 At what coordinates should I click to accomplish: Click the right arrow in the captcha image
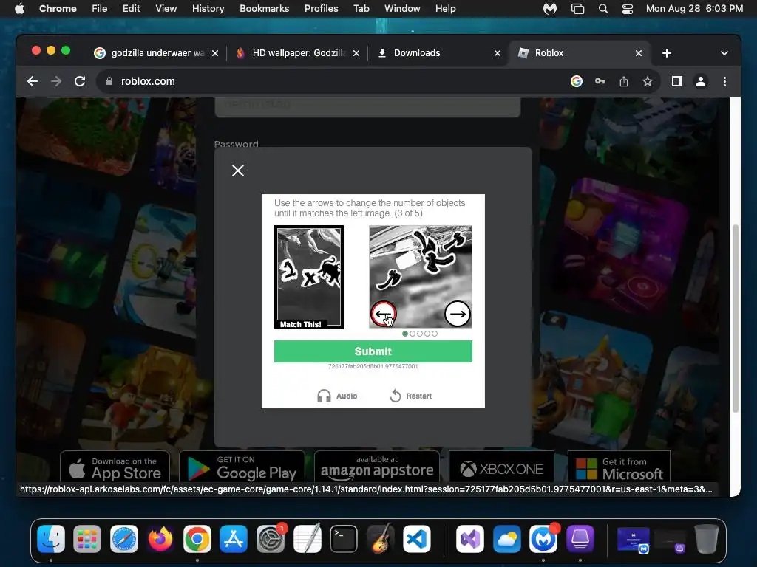[x=457, y=315]
